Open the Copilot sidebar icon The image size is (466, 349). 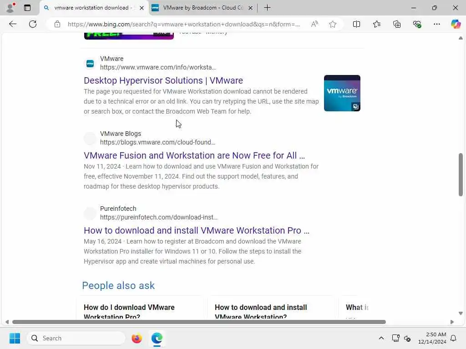point(456,24)
